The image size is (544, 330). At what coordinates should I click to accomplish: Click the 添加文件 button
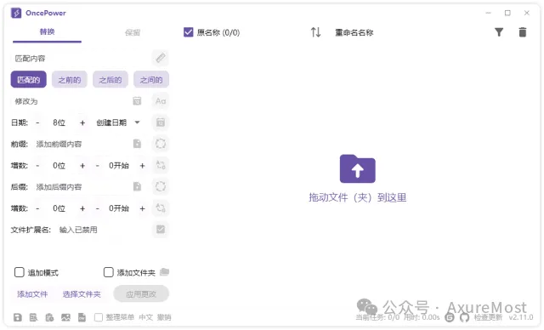click(32, 294)
